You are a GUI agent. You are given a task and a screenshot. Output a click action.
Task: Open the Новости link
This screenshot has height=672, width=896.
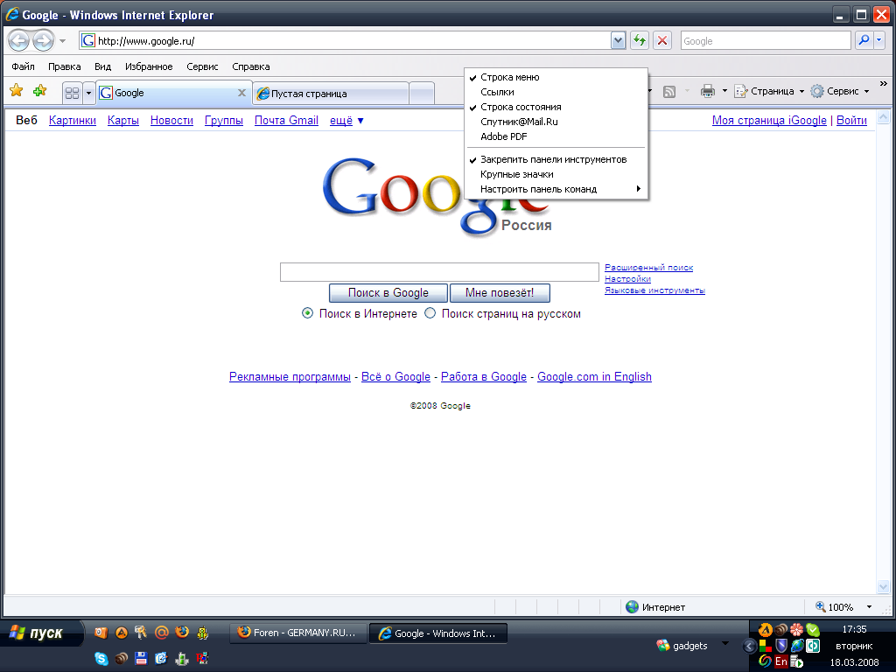171,120
